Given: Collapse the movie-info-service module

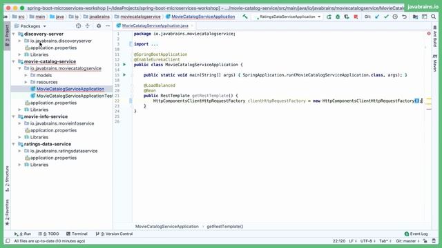Looking at the screenshot, I should pyautogui.click(x=14, y=116).
